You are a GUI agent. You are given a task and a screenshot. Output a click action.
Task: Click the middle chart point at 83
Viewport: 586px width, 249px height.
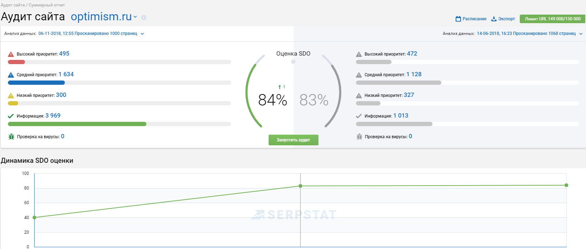(300, 186)
